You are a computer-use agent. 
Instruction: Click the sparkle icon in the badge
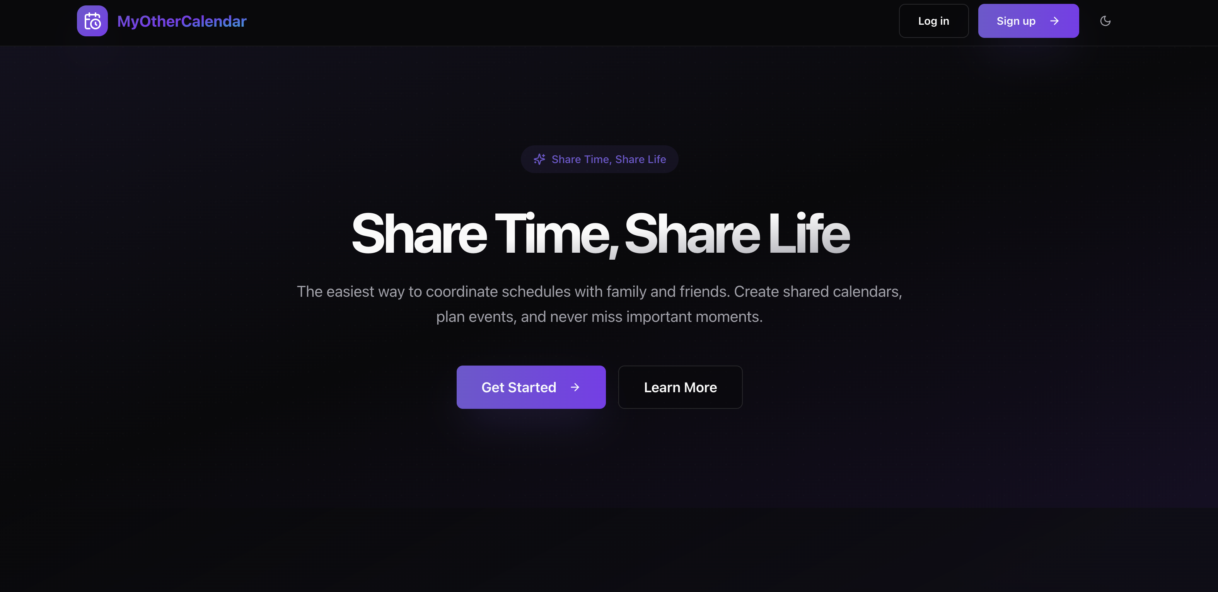pos(539,159)
